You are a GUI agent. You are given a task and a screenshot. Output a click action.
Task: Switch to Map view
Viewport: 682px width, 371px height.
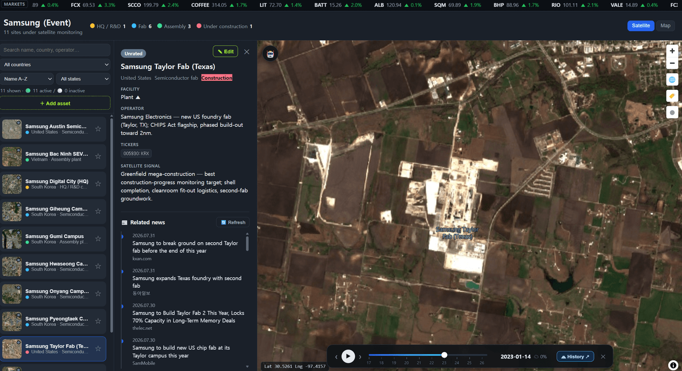pos(665,26)
